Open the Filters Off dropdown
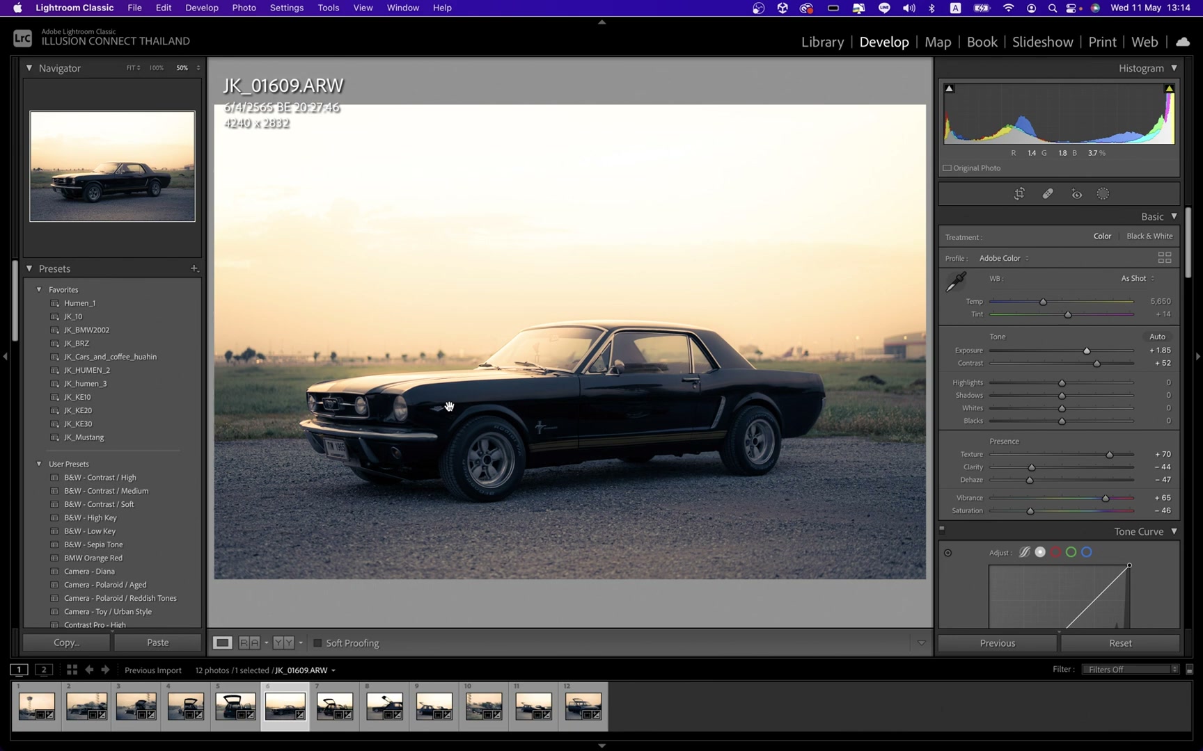The height and width of the screenshot is (751, 1203). [x=1130, y=670]
